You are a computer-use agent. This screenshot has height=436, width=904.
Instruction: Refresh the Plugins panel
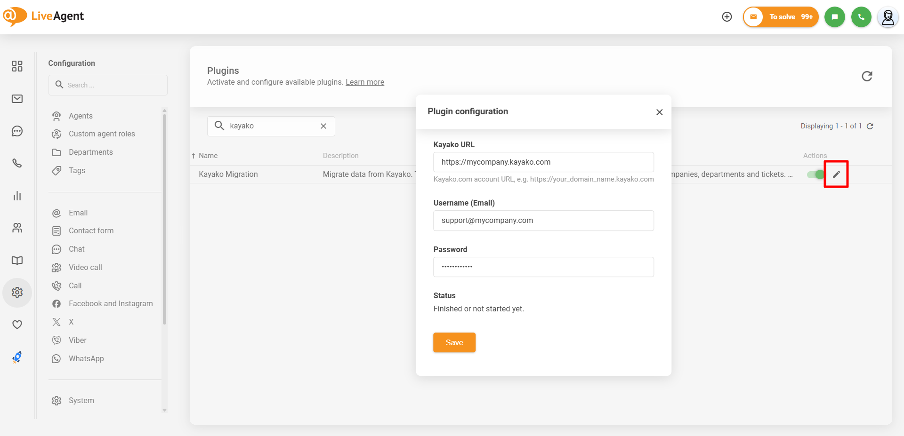tap(867, 76)
